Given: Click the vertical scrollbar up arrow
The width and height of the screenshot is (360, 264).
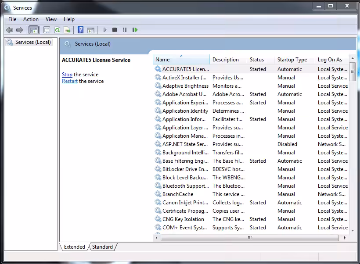Looking at the screenshot, I should (353, 59).
